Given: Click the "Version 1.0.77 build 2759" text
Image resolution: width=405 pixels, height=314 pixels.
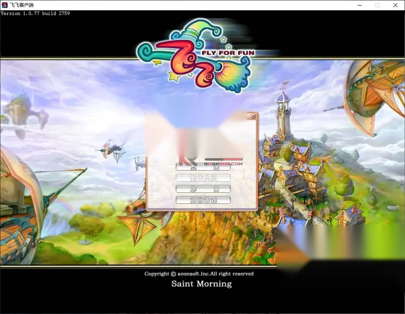Looking at the screenshot, I should tap(35, 13).
